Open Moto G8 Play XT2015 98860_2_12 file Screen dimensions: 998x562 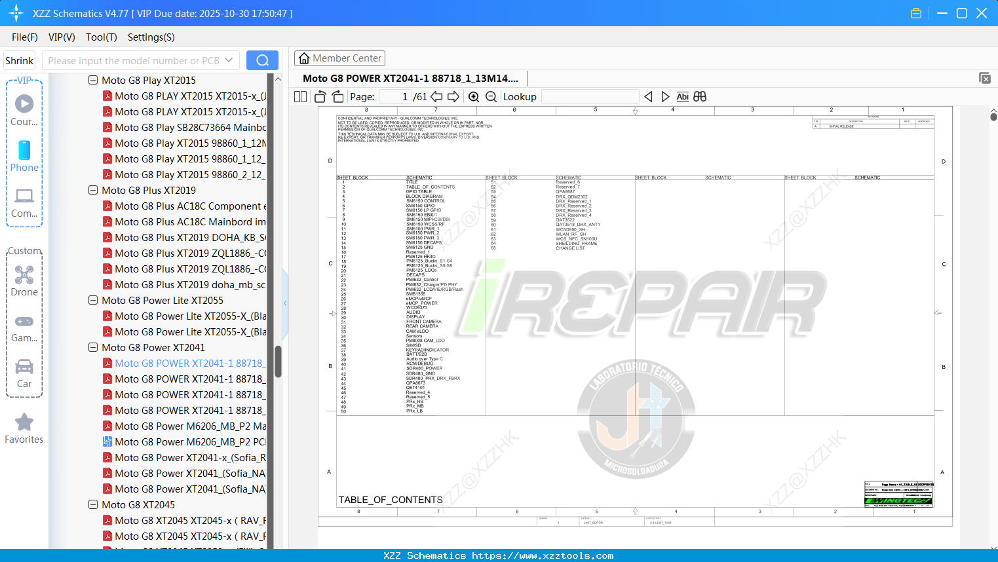click(x=184, y=174)
